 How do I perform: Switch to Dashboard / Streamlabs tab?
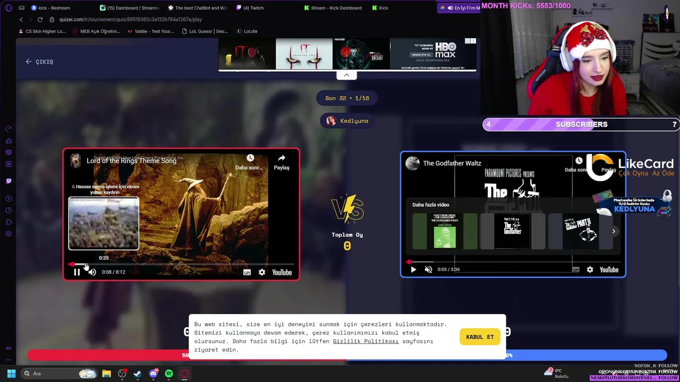131,8
